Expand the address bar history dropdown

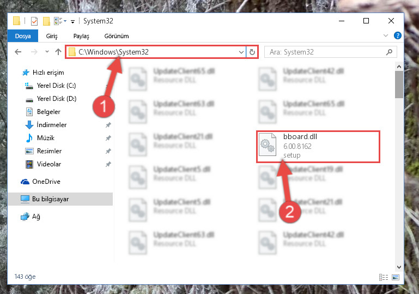tap(241, 52)
